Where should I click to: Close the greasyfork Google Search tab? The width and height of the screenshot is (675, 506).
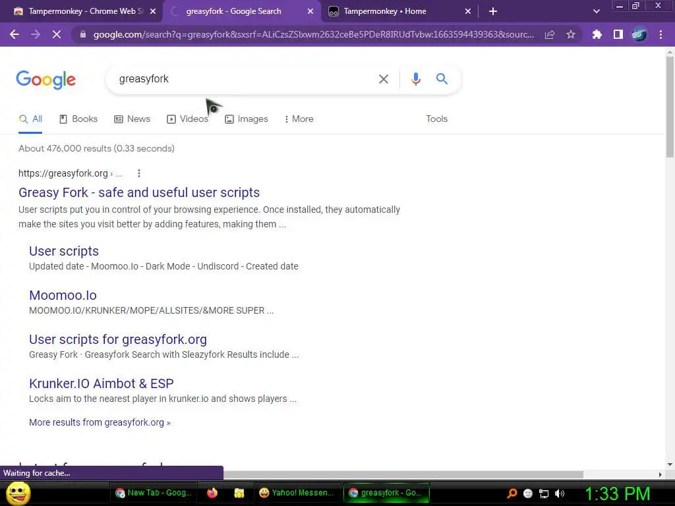click(x=310, y=11)
